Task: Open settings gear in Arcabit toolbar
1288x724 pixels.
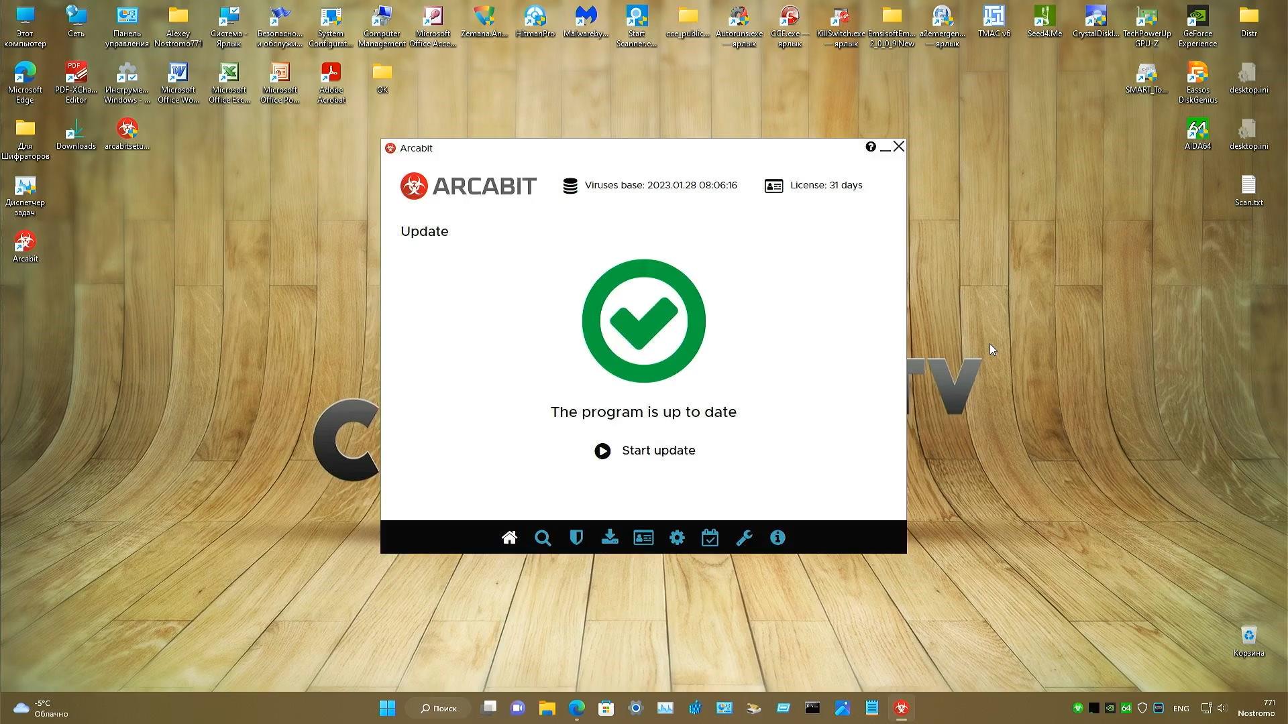Action: pyautogui.click(x=677, y=538)
